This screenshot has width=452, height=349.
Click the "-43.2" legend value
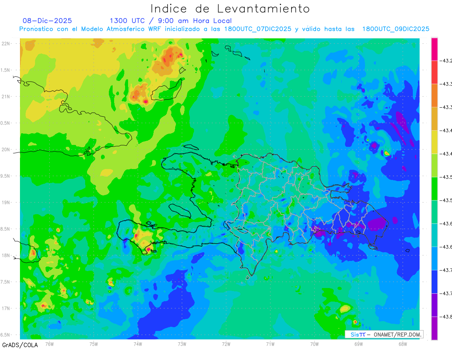click(446, 61)
